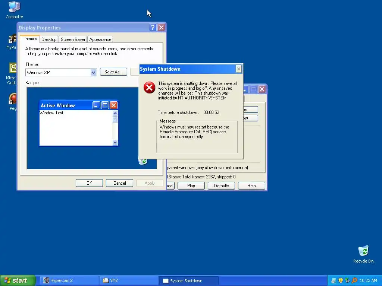Switch to VM2 on the taskbar
The image size is (382, 286).
(129, 280)
